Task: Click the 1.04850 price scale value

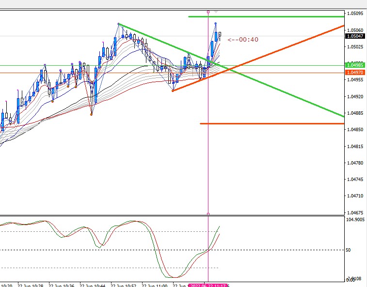Action: 355,130
